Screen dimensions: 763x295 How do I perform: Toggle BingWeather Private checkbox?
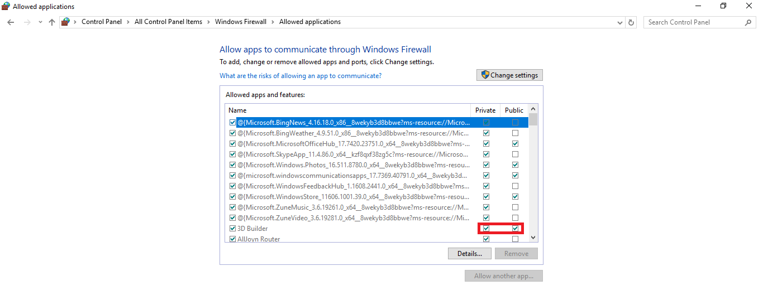coord(486,133)
